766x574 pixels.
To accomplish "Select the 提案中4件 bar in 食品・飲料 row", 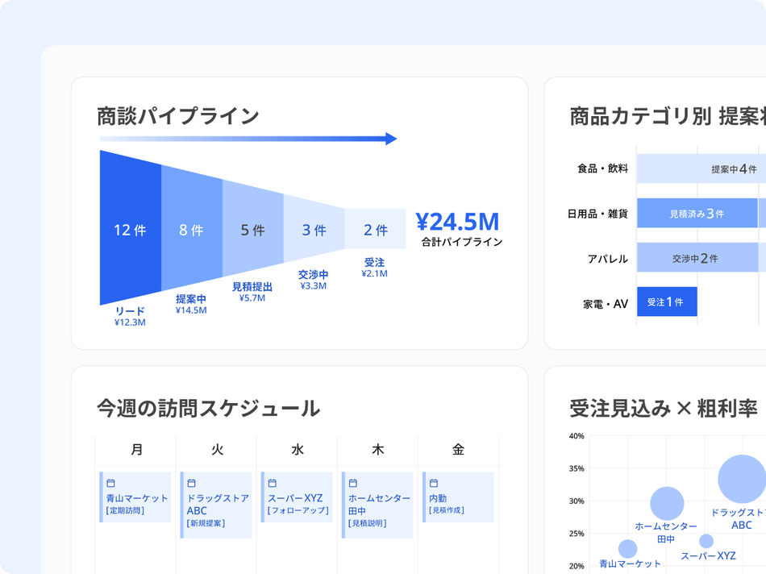I will 701,169.
